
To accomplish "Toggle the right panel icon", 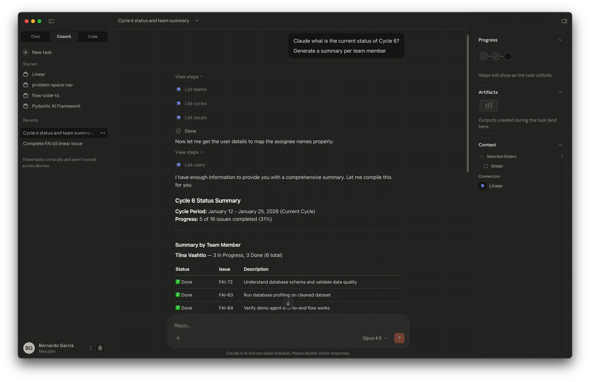I will click(564, 21).
